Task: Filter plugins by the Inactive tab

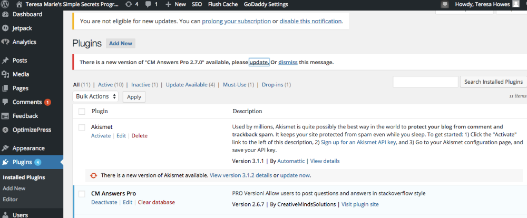Action: click(141, 85)
